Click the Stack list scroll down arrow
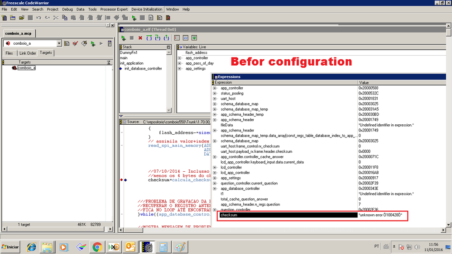This screenshot has width=452, height=254. [169, 110]
